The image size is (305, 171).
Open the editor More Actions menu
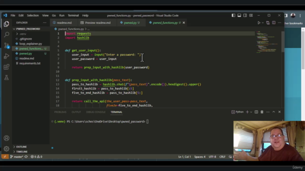tap(280, 23)
